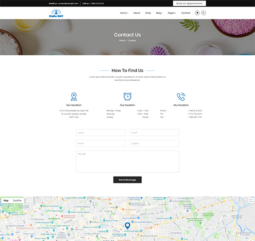Switch map to Map view
The image size is (255, 241).
tap(6, 201)
